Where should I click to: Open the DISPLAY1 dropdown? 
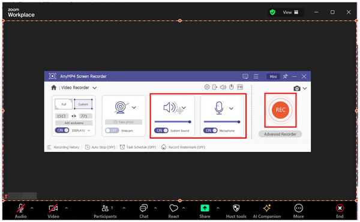pos(89,130)
